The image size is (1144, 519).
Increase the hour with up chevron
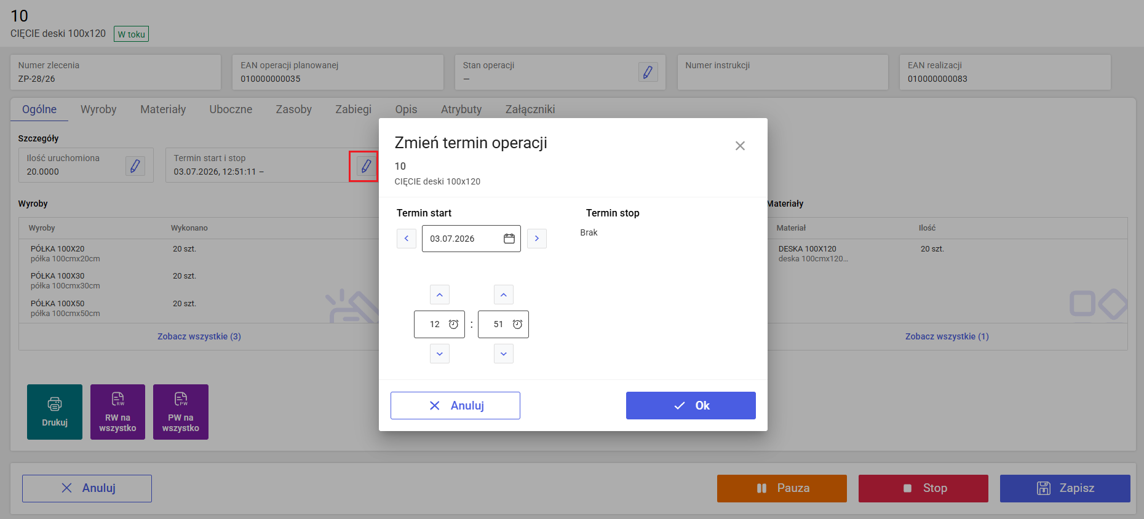[x=440, y=295]
